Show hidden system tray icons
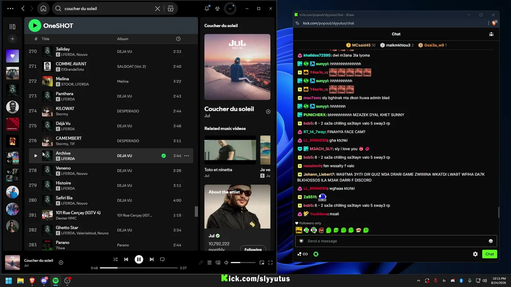 point(418,281)
